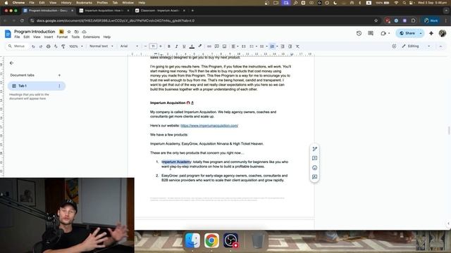The height and width of the screenshot is (253, 451).
Task: Insert an image from toolbar
Action: 224,46
